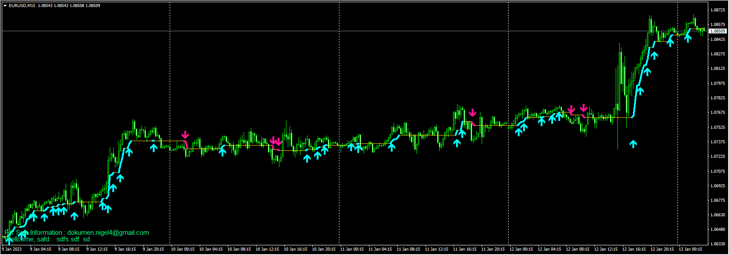Click the 11 Jan 04:15 time label
The image size is (729, 255).
(380, 249)
